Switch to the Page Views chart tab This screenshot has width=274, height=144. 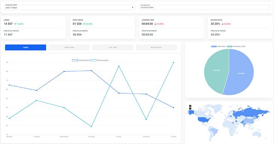(69, 47)
